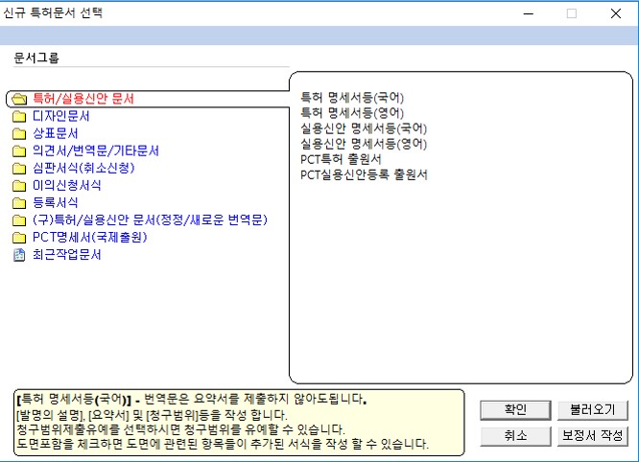Click the folder icon next to 등록서식
639x462 pixels.
19,202
